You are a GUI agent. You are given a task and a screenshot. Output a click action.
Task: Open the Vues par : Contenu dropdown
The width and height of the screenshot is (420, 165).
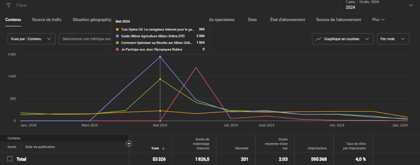(31, 39)
